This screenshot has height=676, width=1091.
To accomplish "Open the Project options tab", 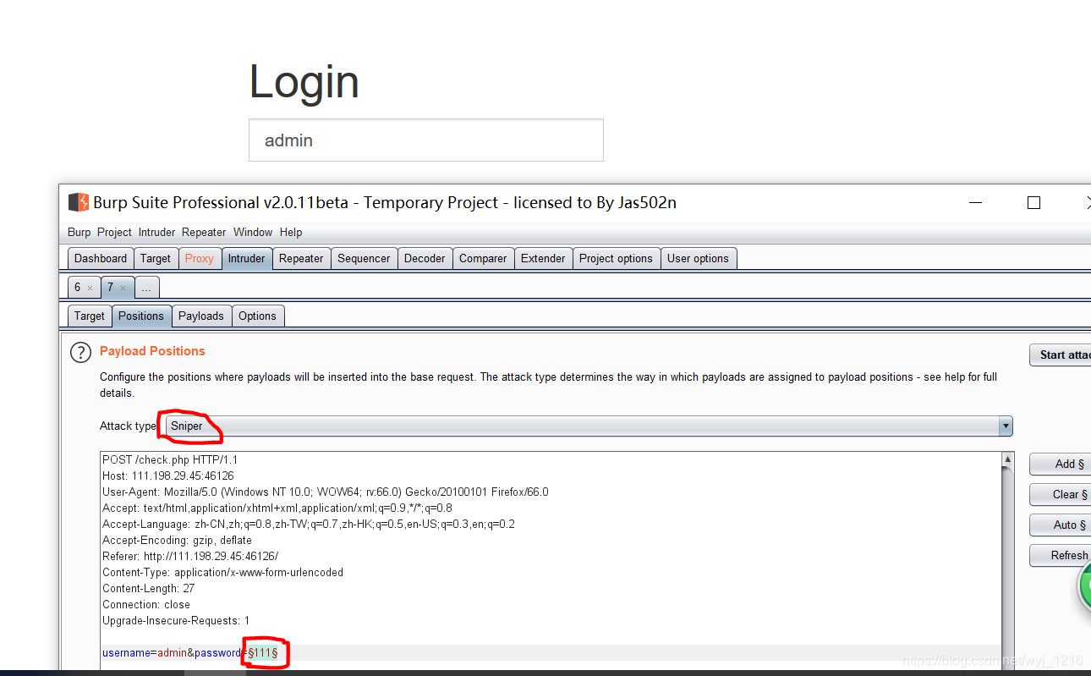I will 616,258.
